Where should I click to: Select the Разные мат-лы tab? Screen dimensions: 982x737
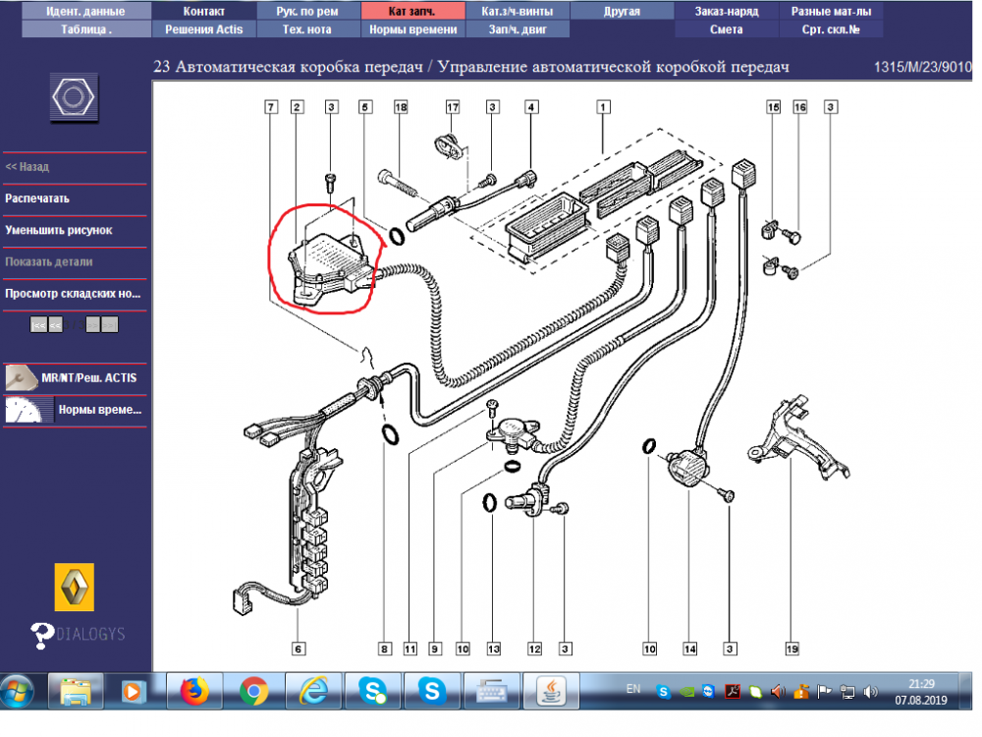[831, 11]
